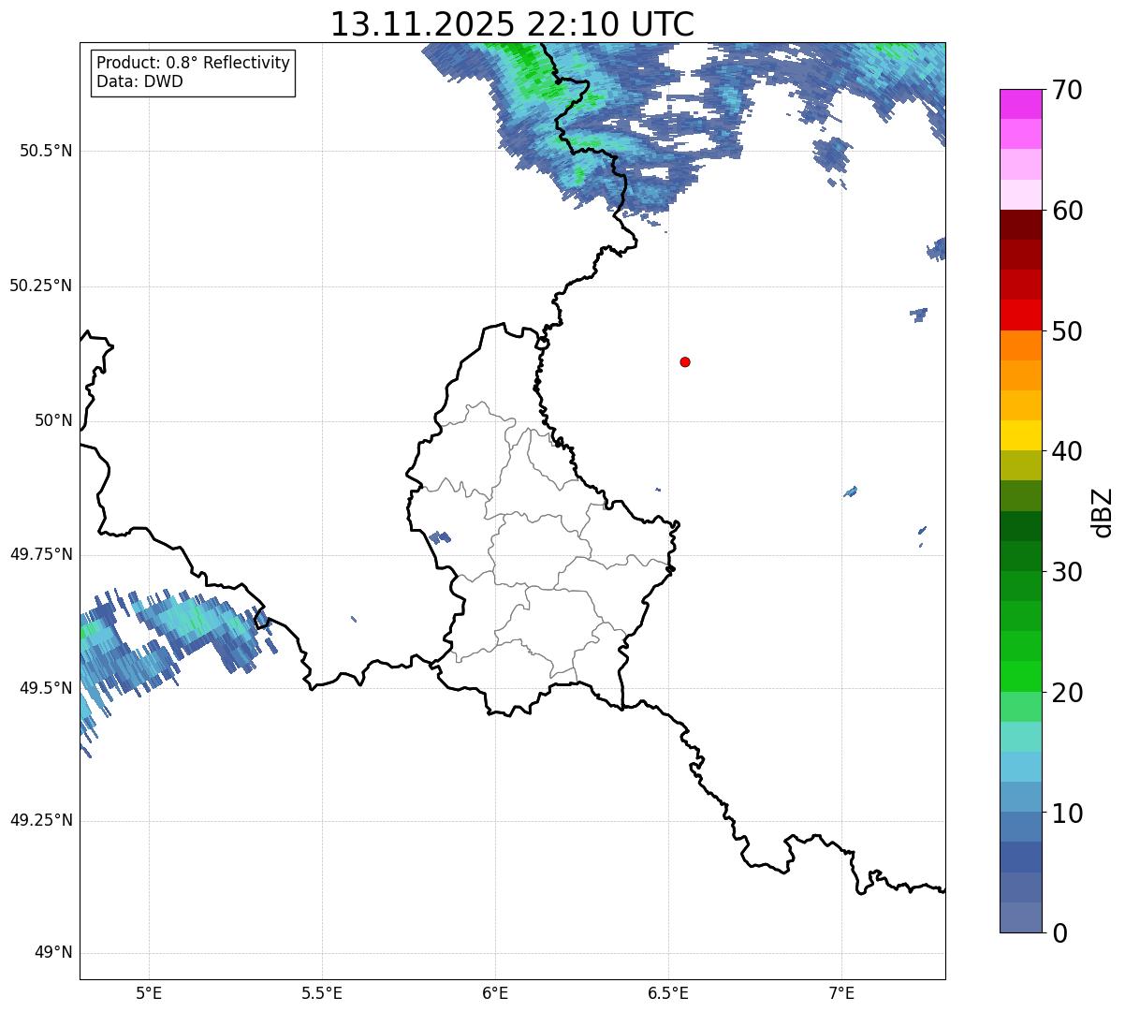Click the bright red colorbar segment below 50-55
Viewport: 1125px width, 1012px height.
(x=1020, y=315)
